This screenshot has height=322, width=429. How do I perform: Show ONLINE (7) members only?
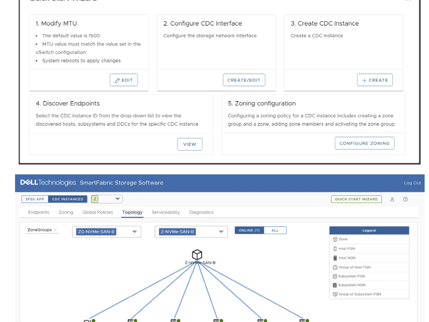pos(249,230)
